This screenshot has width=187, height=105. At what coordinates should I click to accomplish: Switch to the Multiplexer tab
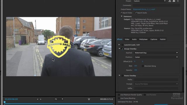[x=143, y=39]
